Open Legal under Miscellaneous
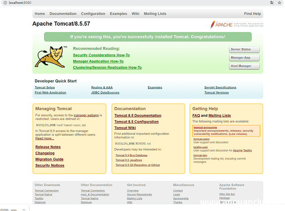 coord(176,195)
